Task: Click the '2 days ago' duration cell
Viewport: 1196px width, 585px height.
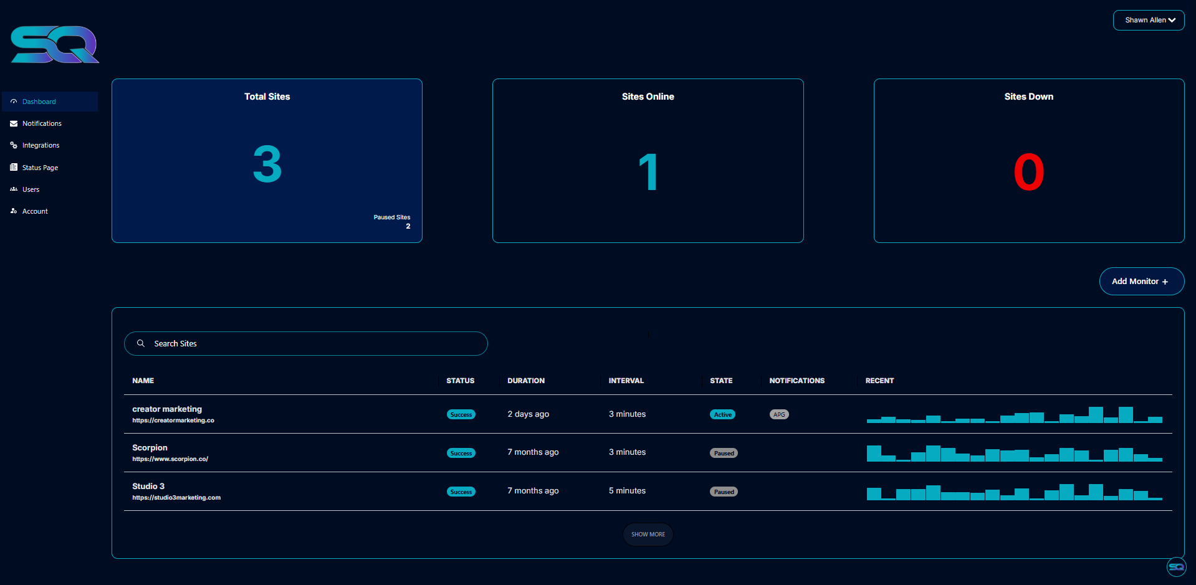Action: pyautogui.click(x=529, y=414)
